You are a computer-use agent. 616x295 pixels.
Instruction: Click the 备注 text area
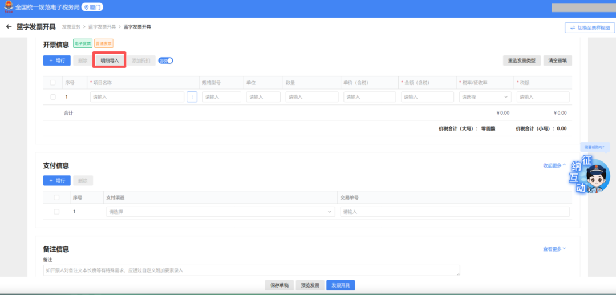252,270
